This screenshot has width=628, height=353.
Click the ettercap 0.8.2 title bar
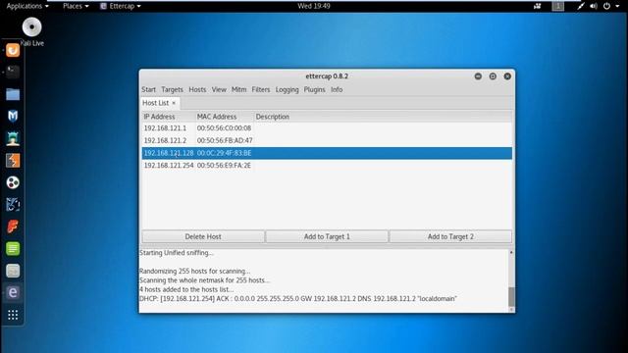[327, 76]
